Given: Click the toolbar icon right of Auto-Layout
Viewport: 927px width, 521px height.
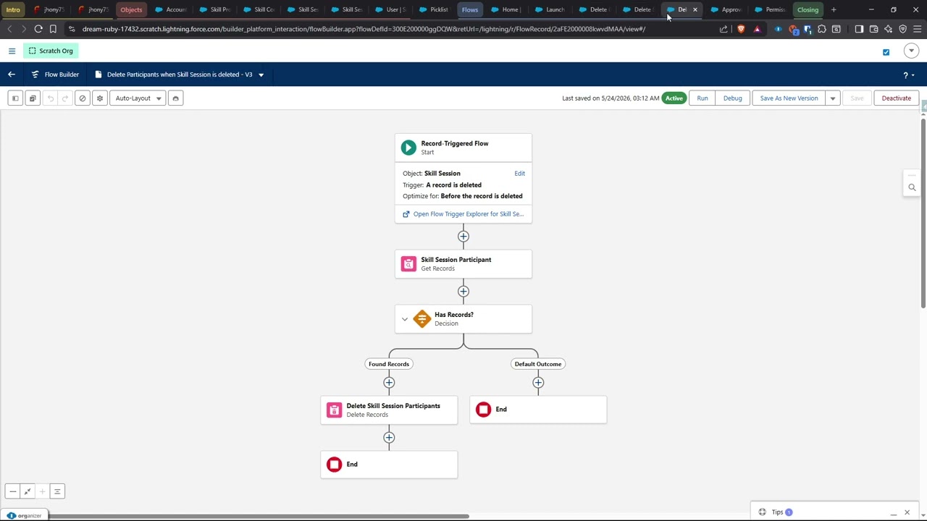Looking at the screenshot, I should click(x=175, y=98).
